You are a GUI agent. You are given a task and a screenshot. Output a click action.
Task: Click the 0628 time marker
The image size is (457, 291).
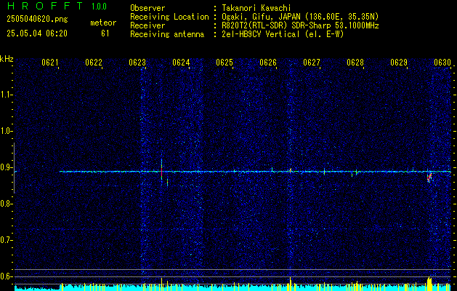(x=355, y=63)
